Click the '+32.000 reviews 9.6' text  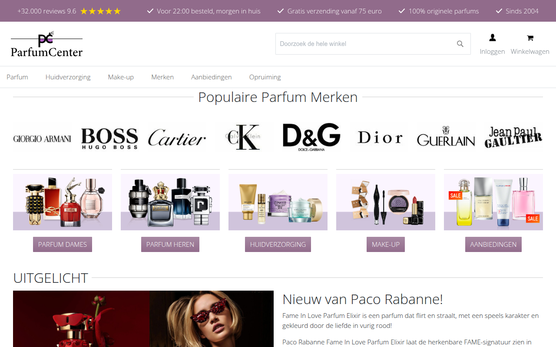point(47,11)
